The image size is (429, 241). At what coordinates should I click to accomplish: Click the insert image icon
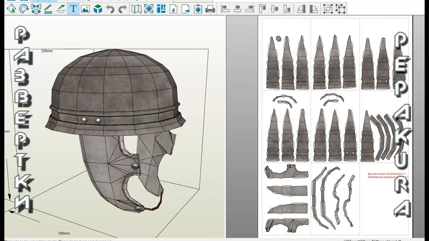(x=85, y=9)
